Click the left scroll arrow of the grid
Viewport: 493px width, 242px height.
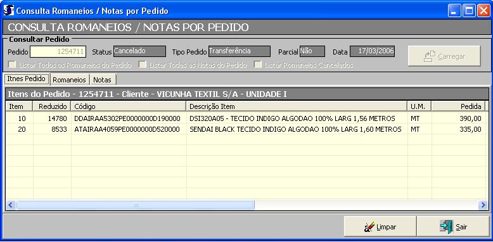click(x=11, y=205)
